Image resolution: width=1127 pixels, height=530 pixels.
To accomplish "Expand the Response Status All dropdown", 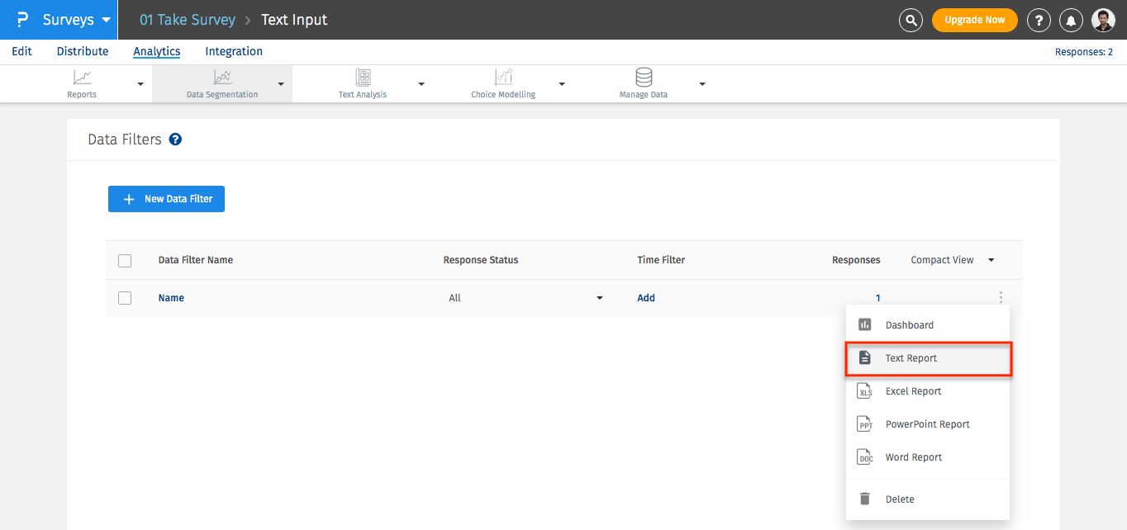I will coord(525,298).
